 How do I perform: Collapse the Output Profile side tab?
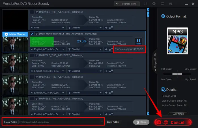click(x=155, y=62)
